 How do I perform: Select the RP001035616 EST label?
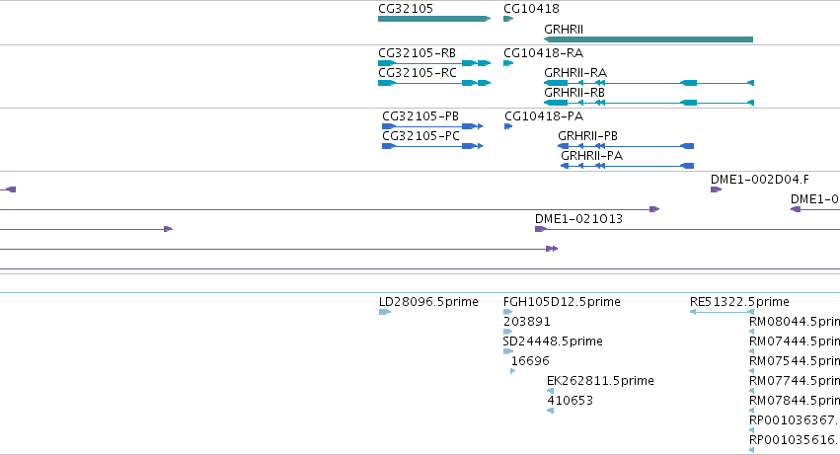(793, 440)
